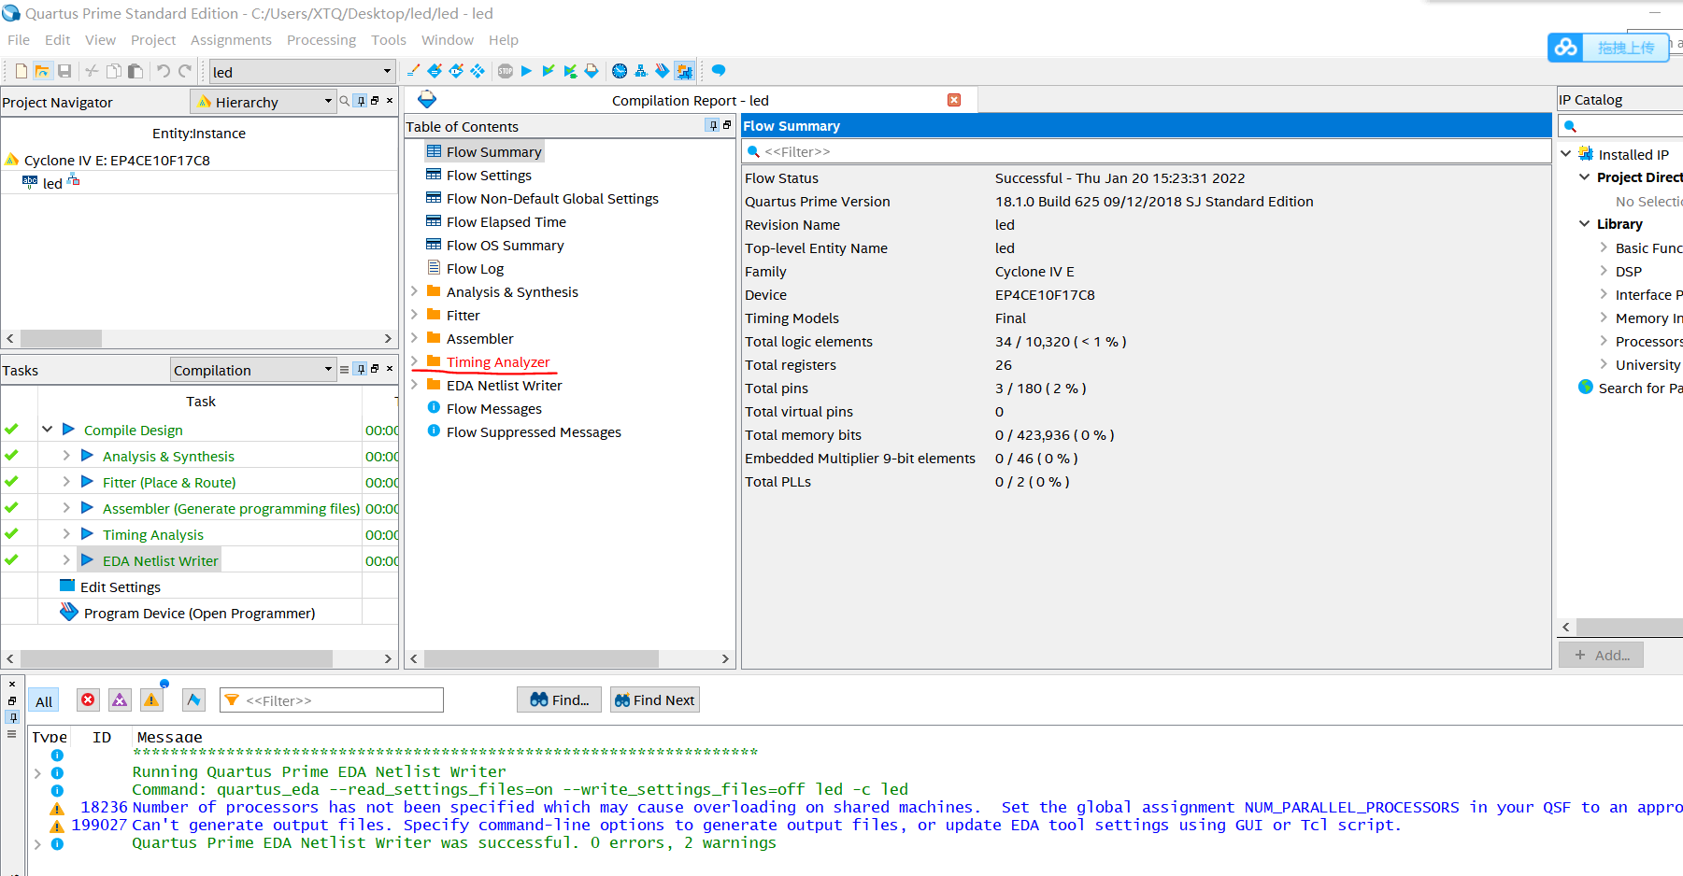Start Analysis & Elaboration checkmark icon
Image resolution: width=1683 pixels, height=876 pixels.
549,71
